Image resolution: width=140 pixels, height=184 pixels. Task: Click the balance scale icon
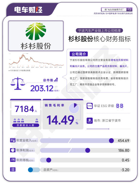point(18,83)
